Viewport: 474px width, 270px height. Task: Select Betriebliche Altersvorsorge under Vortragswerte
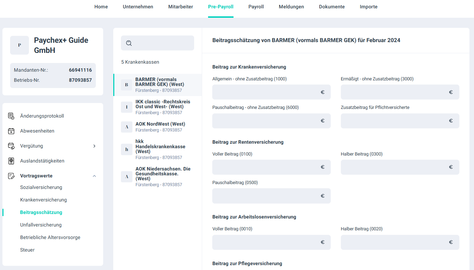click(x=50, y=237)
